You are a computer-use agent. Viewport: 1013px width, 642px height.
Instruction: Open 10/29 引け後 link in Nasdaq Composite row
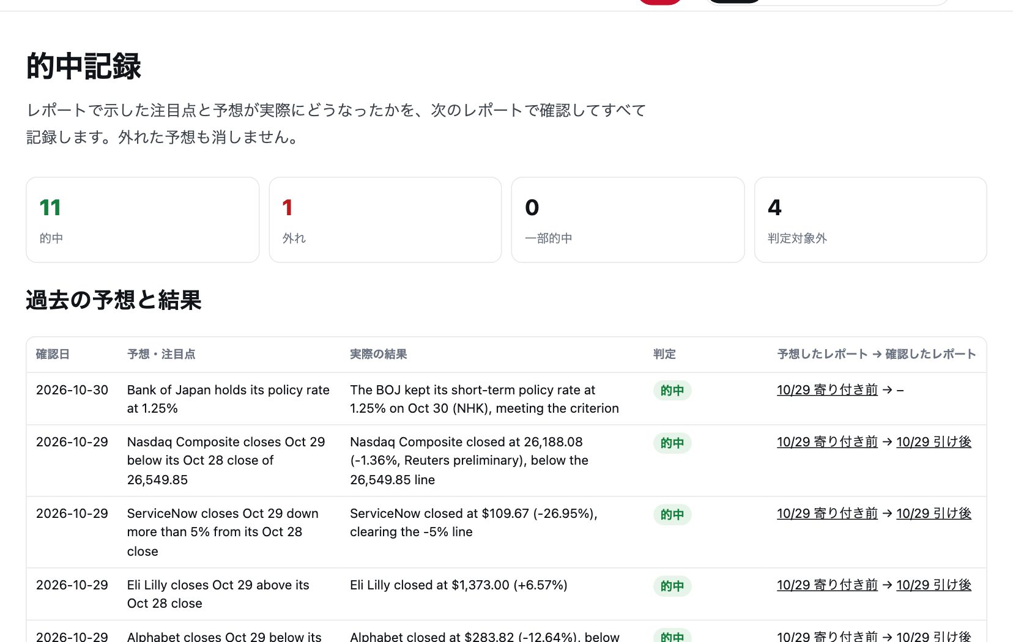933,442
